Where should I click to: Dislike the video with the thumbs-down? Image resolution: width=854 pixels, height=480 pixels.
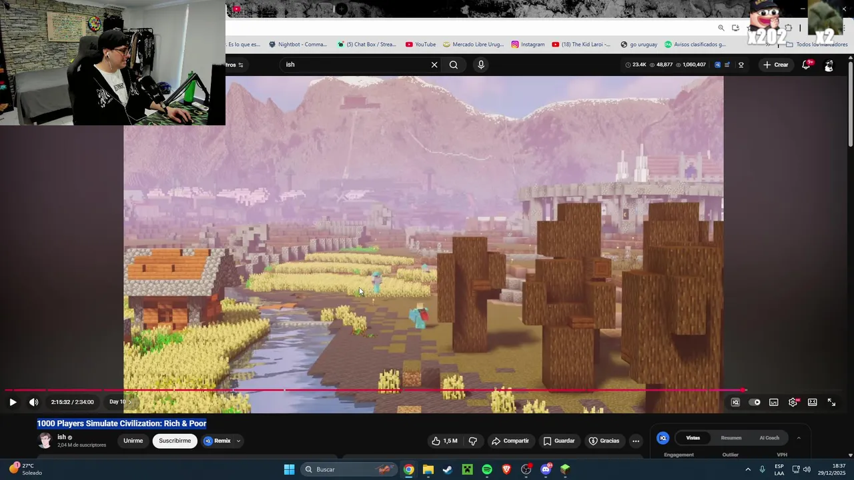click(473, 441)
